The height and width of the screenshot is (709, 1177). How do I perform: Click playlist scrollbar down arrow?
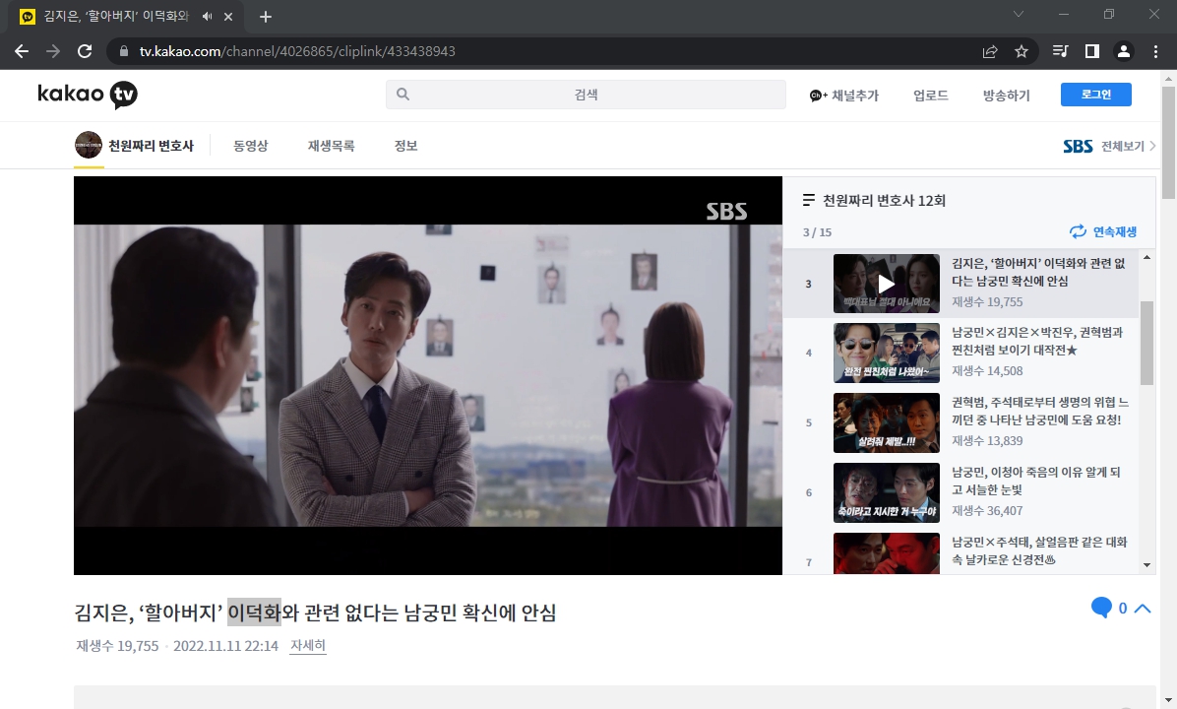[1146, 565]
